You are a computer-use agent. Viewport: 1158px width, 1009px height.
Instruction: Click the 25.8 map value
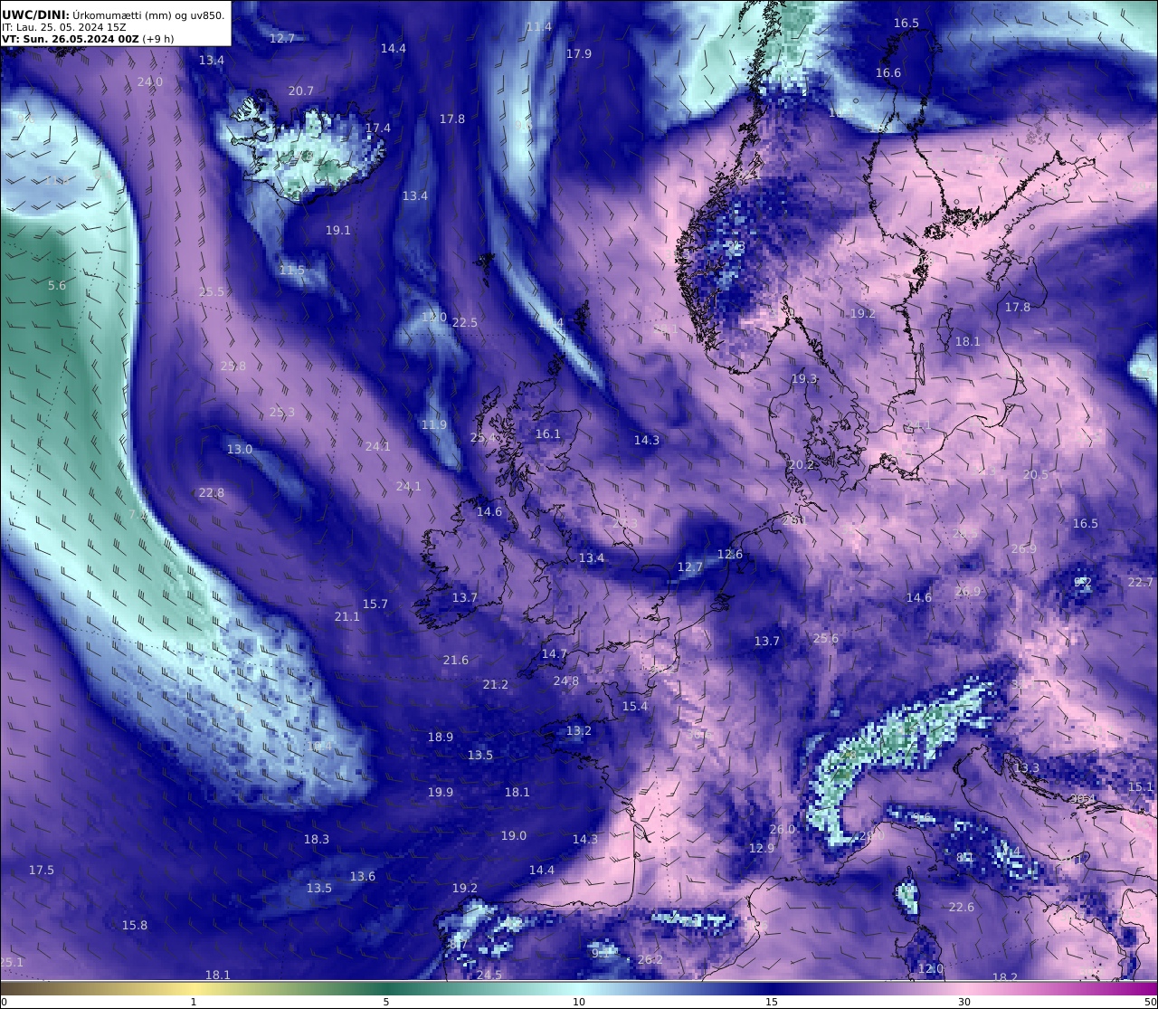coord(233,366)
